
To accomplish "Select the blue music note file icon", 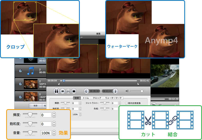I will tap(31, 71).
